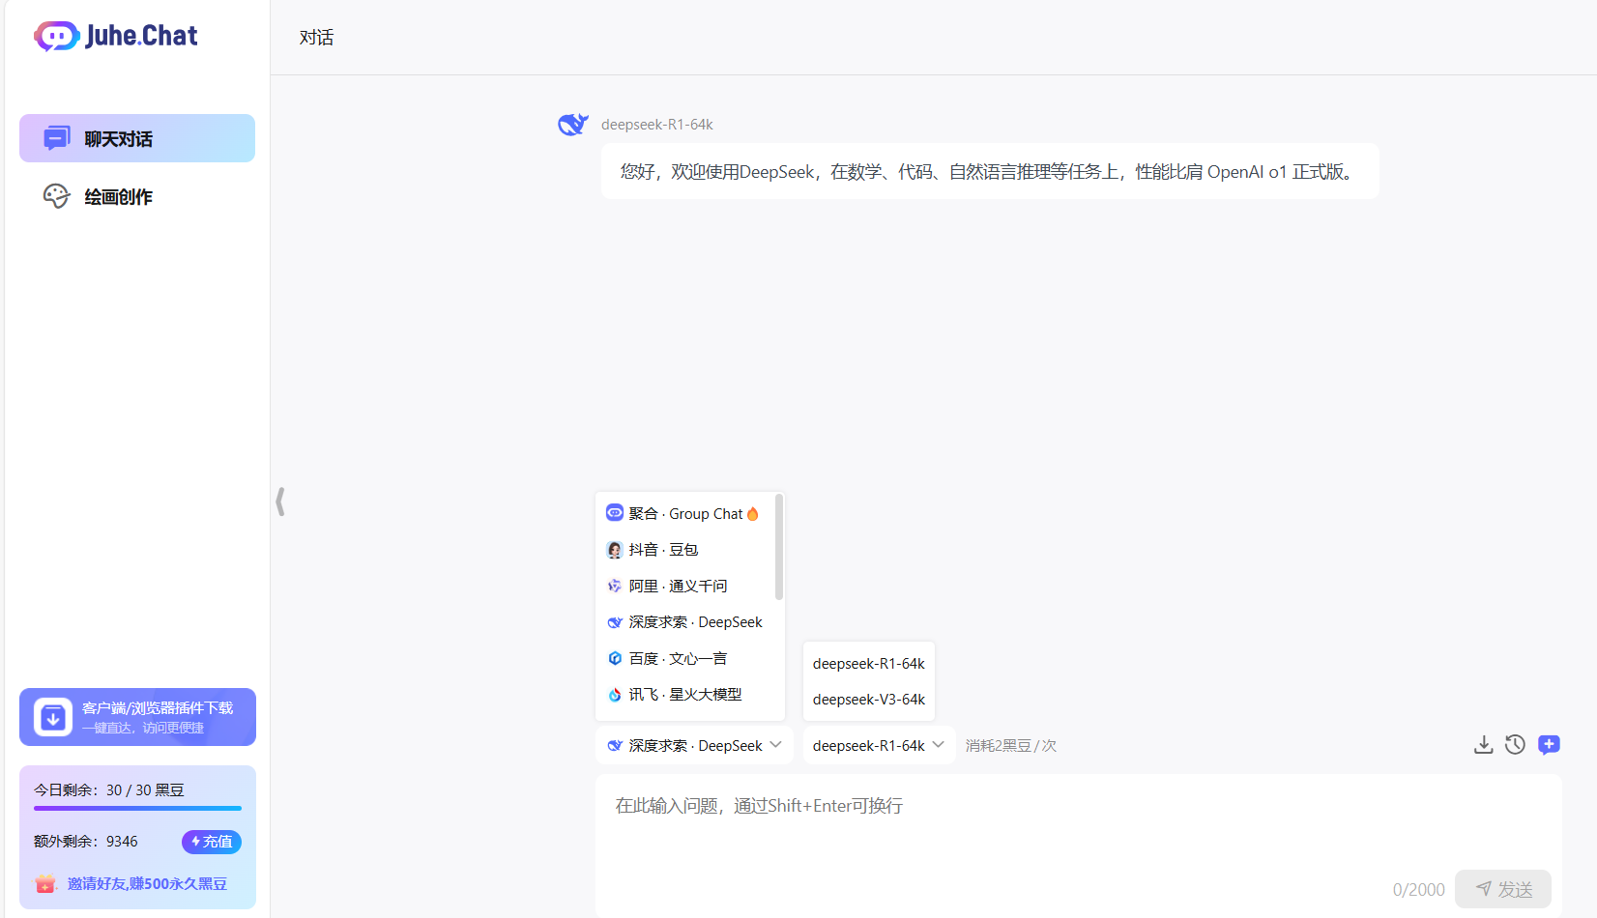Start a new chat with the plus bubble icon
Viewport: 1597px width, 918px height.
pos(1549,745)
